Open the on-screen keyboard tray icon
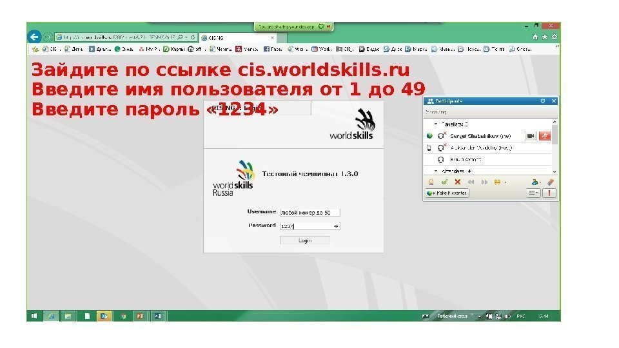 (x=425, y=316)
